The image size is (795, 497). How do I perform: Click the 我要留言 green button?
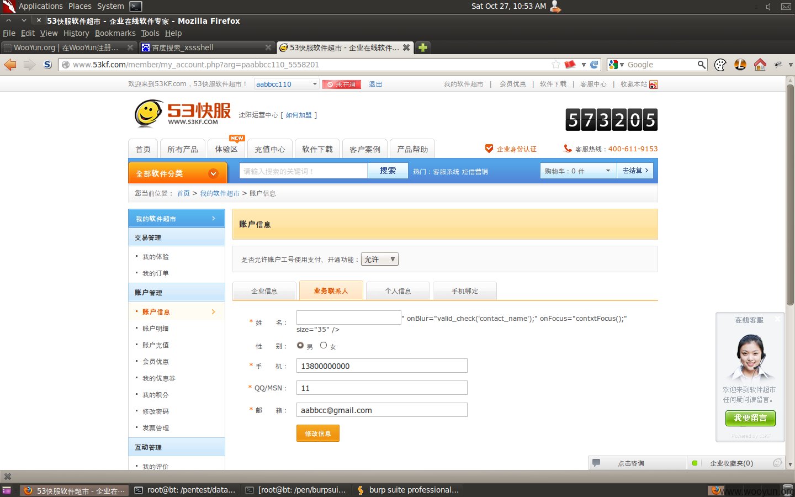point(750,418)
